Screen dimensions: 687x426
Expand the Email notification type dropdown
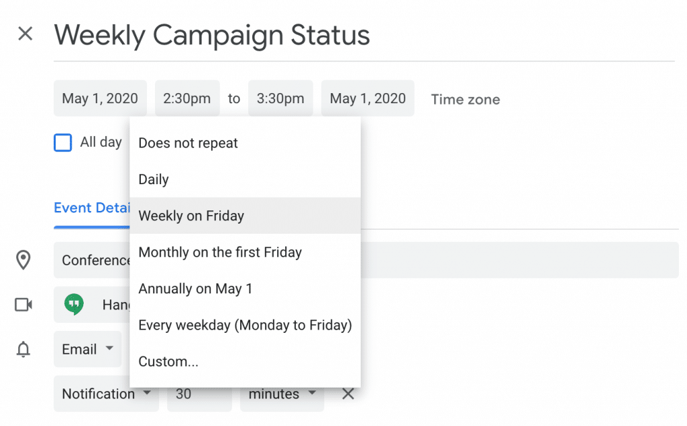(x=87, y=350)
